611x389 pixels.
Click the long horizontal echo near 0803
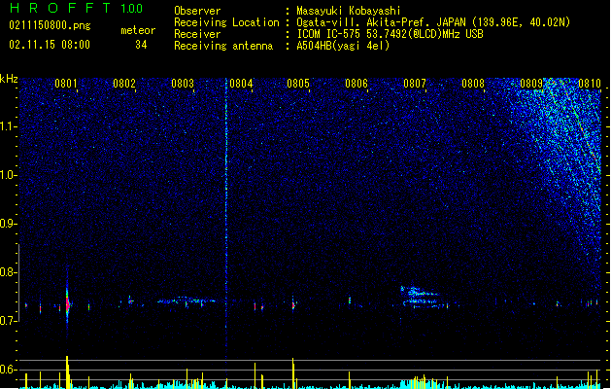tap(187, 301)
